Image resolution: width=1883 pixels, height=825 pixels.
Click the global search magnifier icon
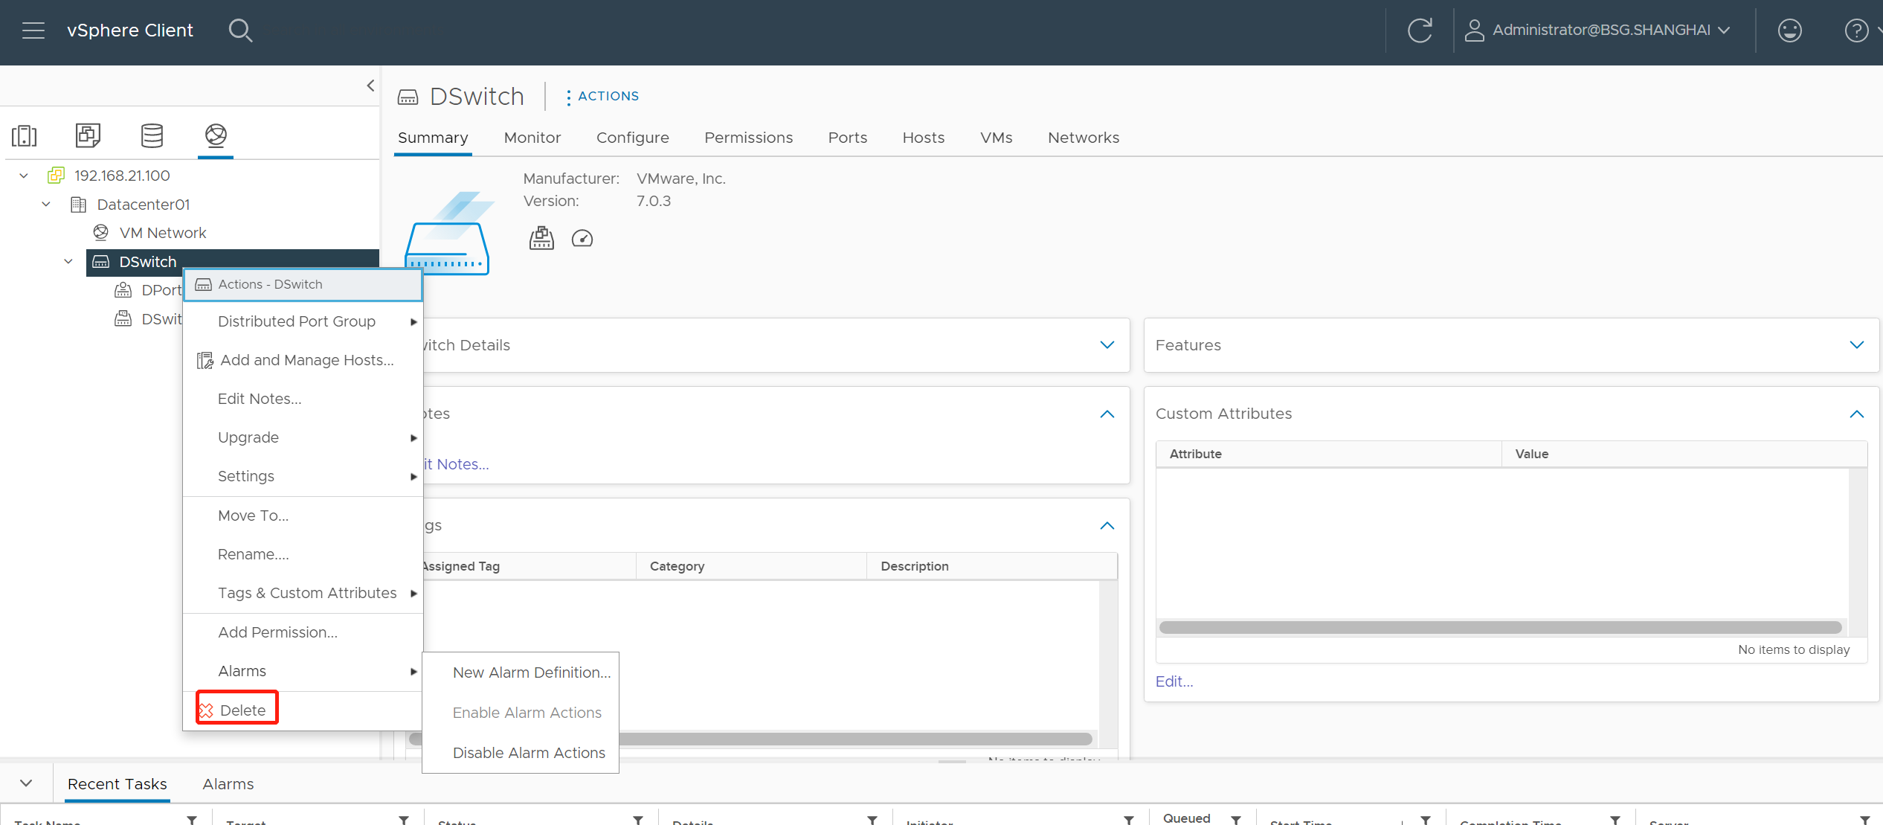tap(240, 31)
